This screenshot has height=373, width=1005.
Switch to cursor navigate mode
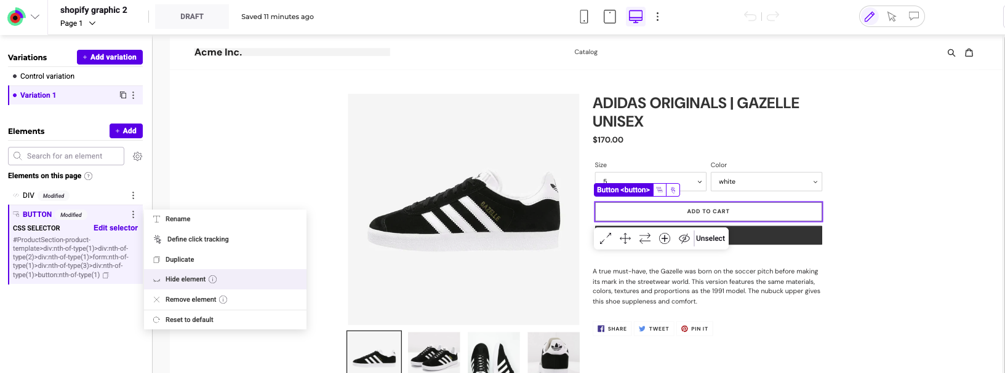[x=892, y=17]
